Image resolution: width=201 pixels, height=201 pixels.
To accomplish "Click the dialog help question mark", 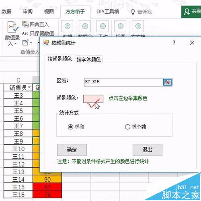I will (174, 43).
